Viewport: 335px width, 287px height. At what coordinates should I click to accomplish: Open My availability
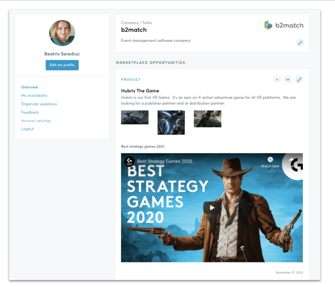point(34,95)
